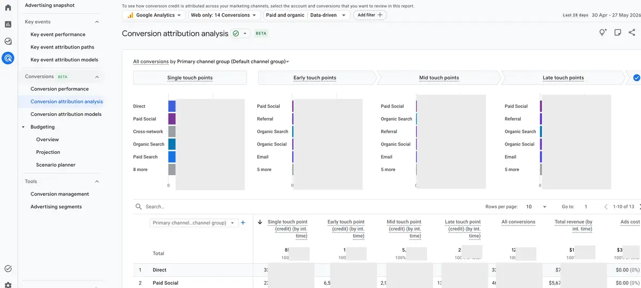Open Primary channel group chart dropdown arrow
Screen dimensions: 641x288
[287, 62]
